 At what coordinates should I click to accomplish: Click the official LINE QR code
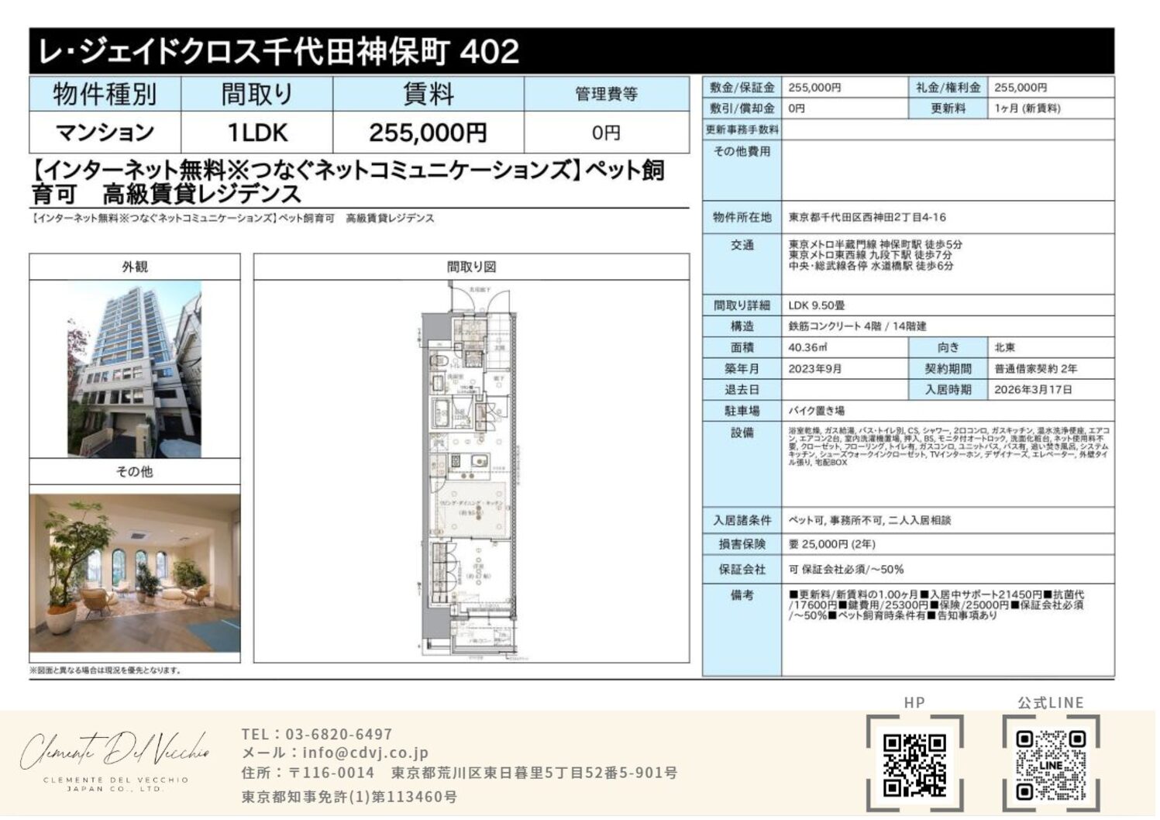1050,764
